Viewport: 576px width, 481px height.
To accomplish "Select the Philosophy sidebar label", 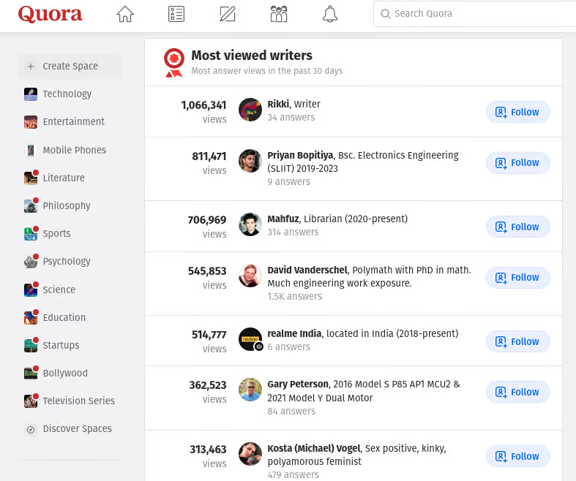I will pos(67,206).
